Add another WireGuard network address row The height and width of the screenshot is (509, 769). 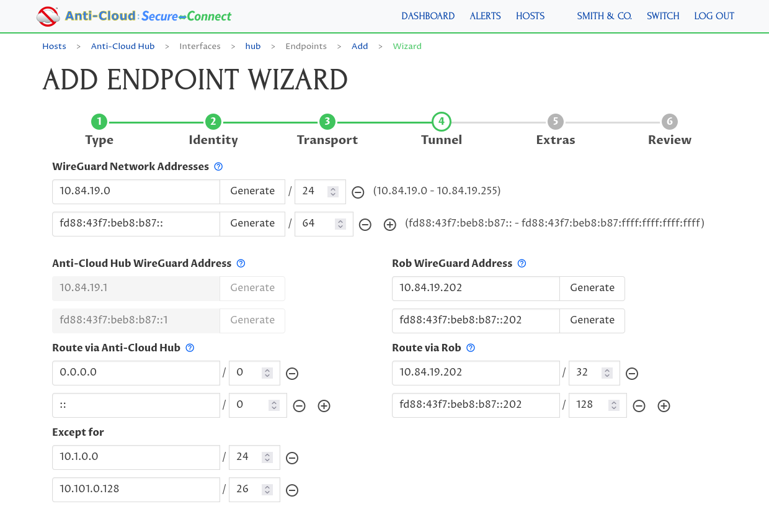point(390,225)
